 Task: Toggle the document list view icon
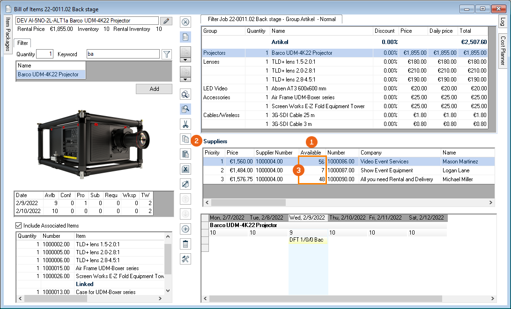[x=185, y=37]
